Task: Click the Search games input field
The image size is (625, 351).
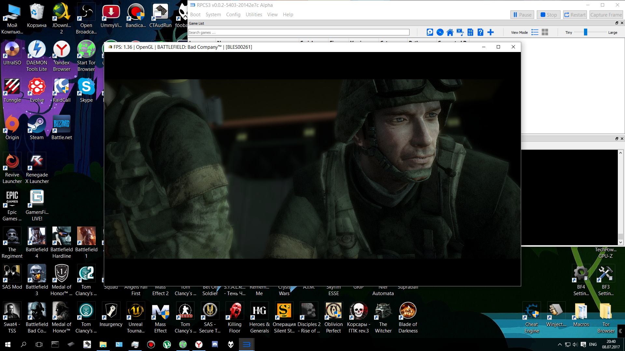Action: pyautogui.click(x=299, y=32)
